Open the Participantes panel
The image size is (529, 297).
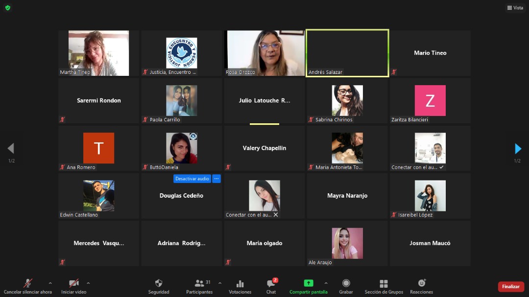click(x=199, y=287)
